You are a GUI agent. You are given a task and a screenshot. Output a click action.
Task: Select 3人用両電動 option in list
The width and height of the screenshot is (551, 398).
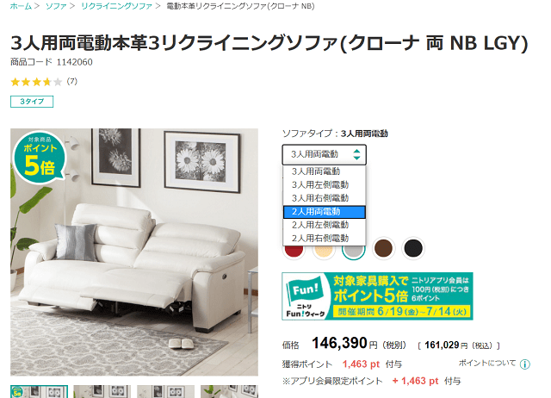[x=325, y=171]
